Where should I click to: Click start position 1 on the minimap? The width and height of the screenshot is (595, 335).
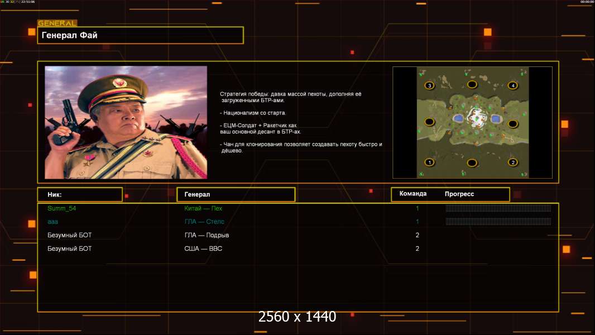[429, 162]
